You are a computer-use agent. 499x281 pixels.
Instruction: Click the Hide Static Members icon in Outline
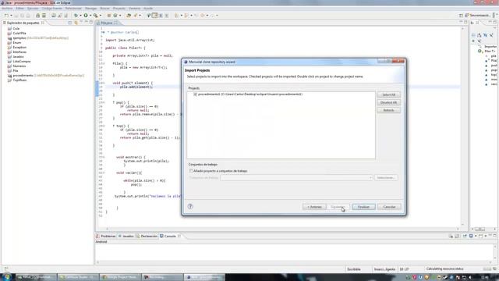(491, 35)
